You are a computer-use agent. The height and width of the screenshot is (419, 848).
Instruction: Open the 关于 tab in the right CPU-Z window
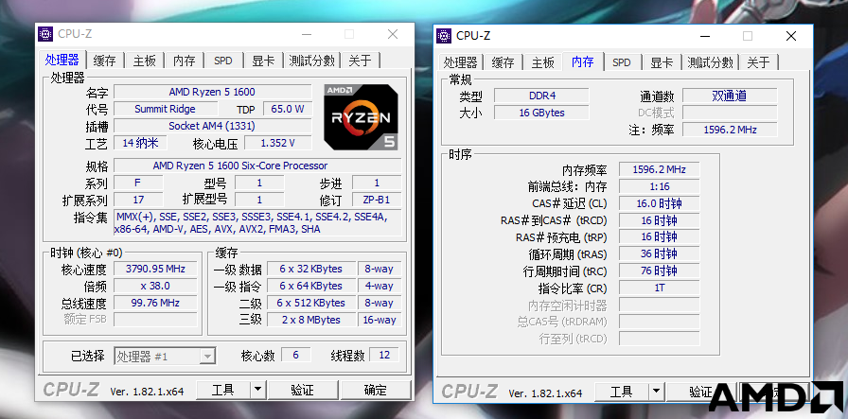[759, 62]
